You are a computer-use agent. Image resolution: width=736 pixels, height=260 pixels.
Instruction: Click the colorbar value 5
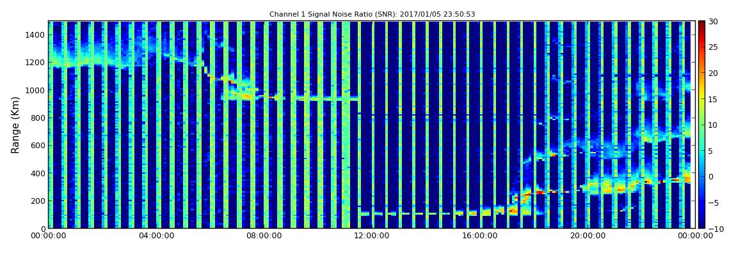pos(711,150)
